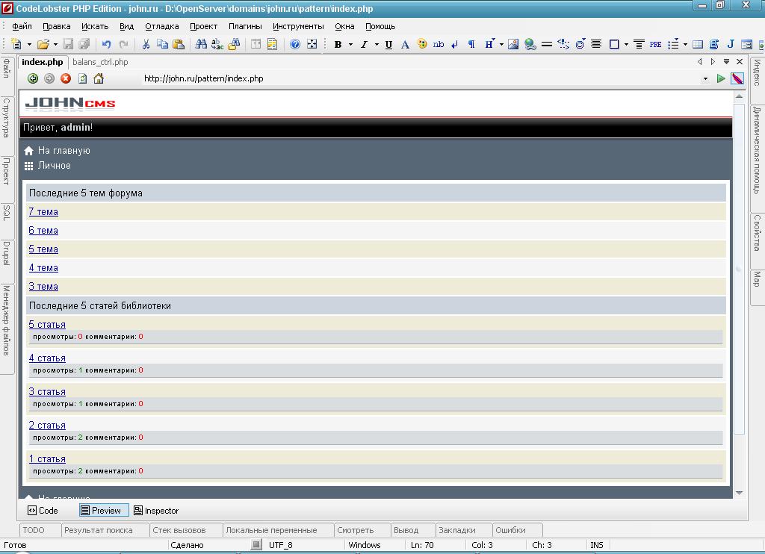Open the '7 тема' forum link
The image size is (765, 554).
(x=43, y=212)
